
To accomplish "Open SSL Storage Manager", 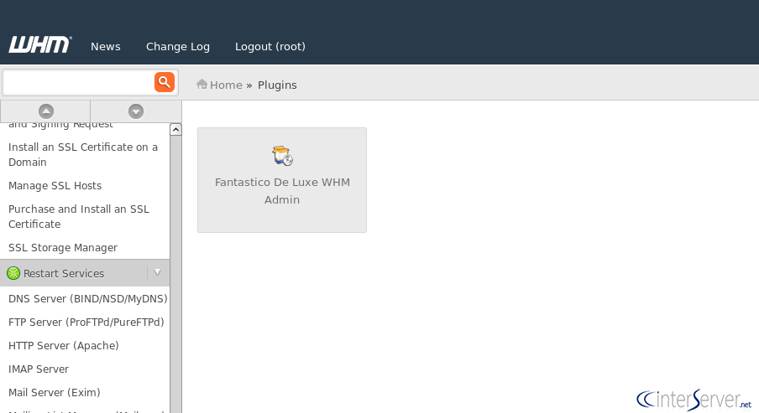I will click(63, 247).
